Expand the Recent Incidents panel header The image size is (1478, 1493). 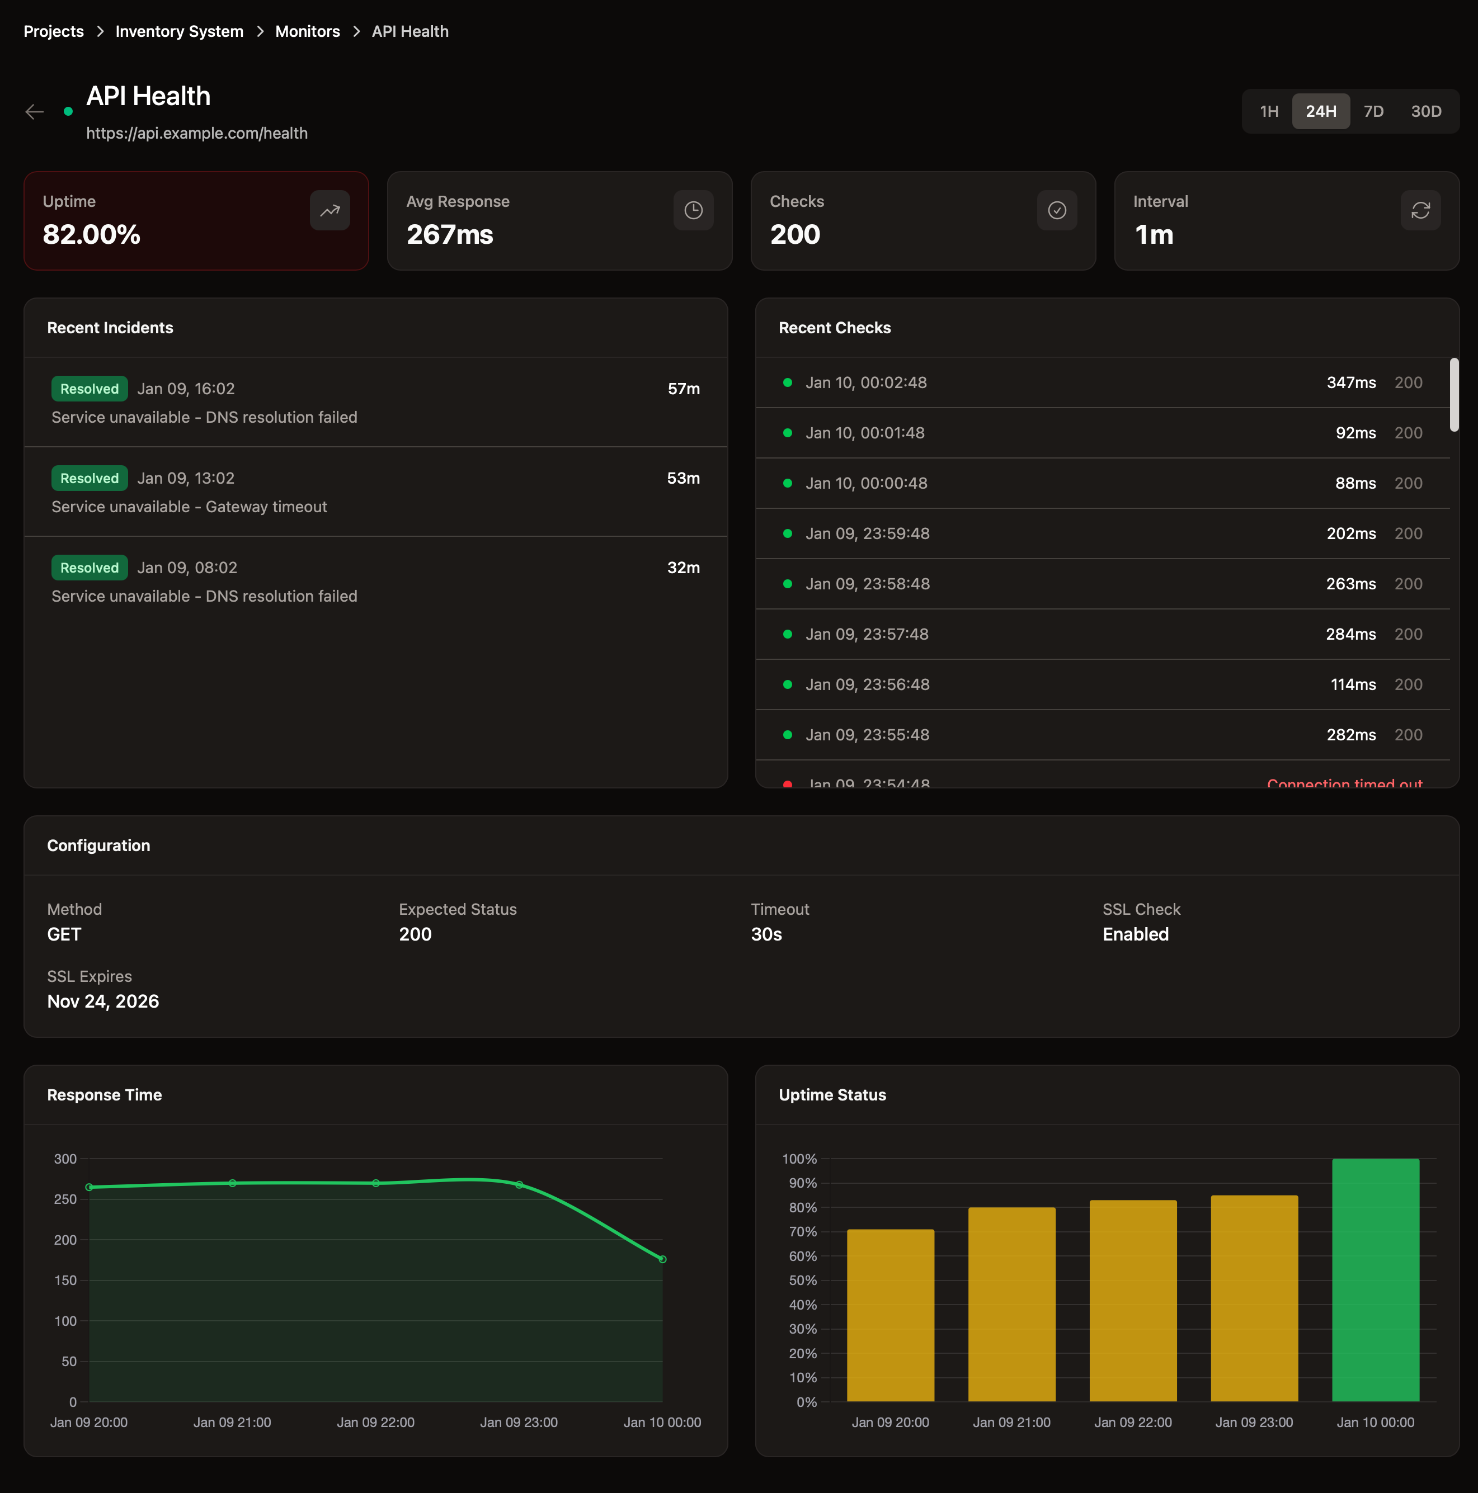[x=110, y=328]
